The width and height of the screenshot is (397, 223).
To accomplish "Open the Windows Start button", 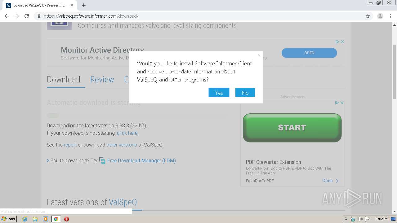I will click(9, 219).
